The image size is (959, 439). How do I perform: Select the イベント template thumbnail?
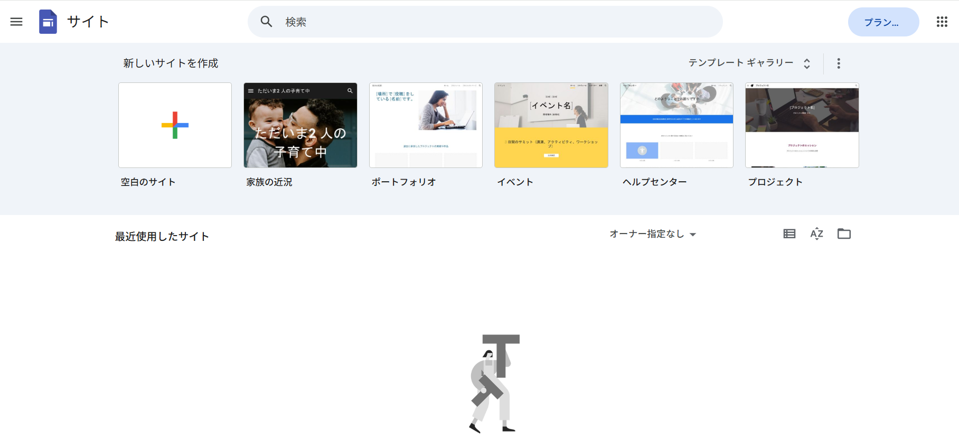point(551,125)
